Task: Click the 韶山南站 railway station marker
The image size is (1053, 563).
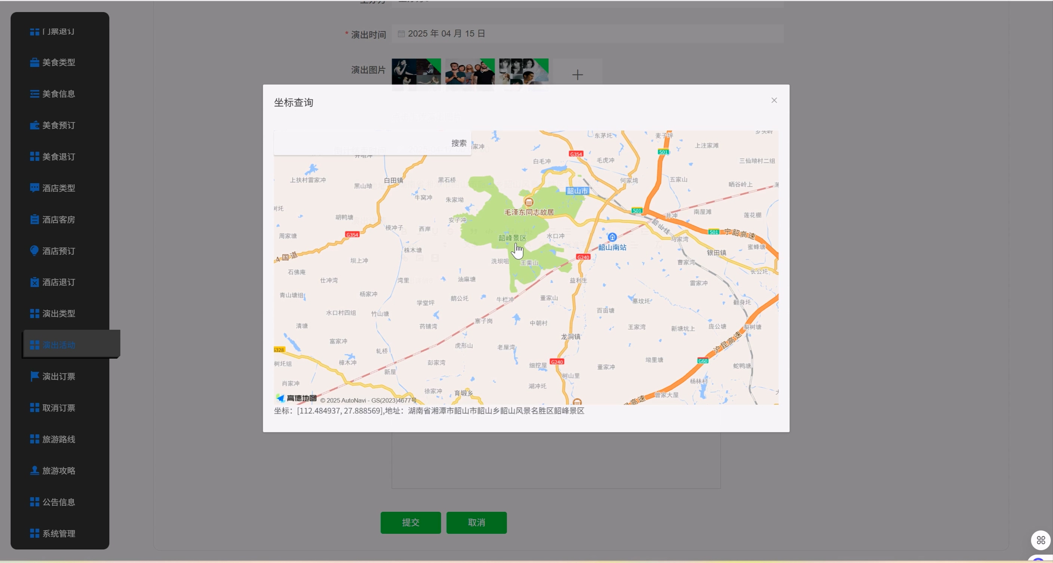Action: click(x=612, y=237)
